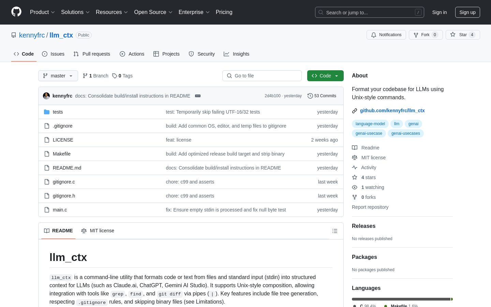Click the Notifications bell button

(386, 35)
